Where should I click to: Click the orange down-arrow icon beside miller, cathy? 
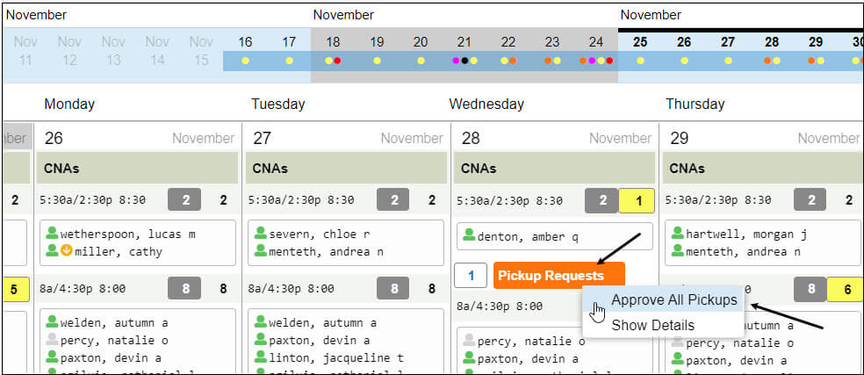[x=66, y=251]
